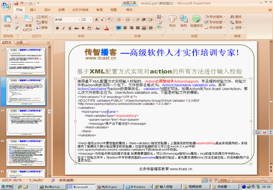Click the Paste clipboard icon
The height and width of the screenshot is (190, 273).
point(8,19)
